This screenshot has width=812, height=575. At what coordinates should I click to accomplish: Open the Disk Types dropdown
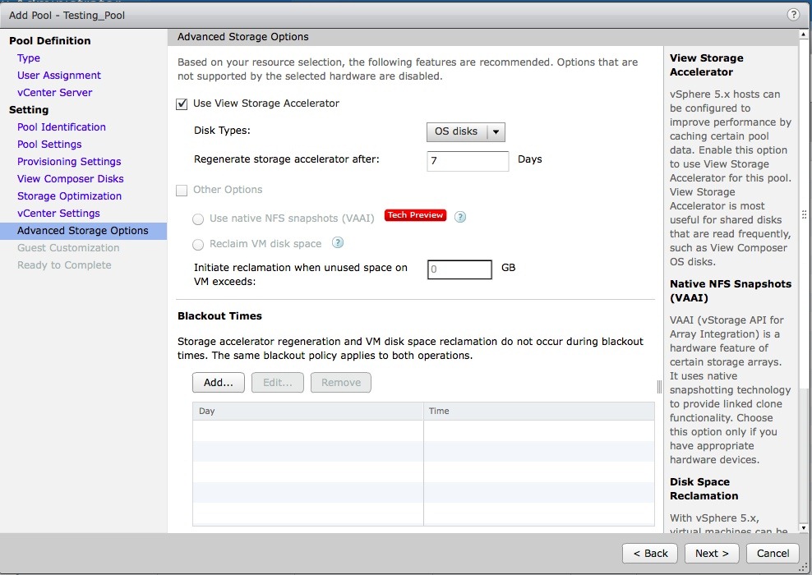465,131
